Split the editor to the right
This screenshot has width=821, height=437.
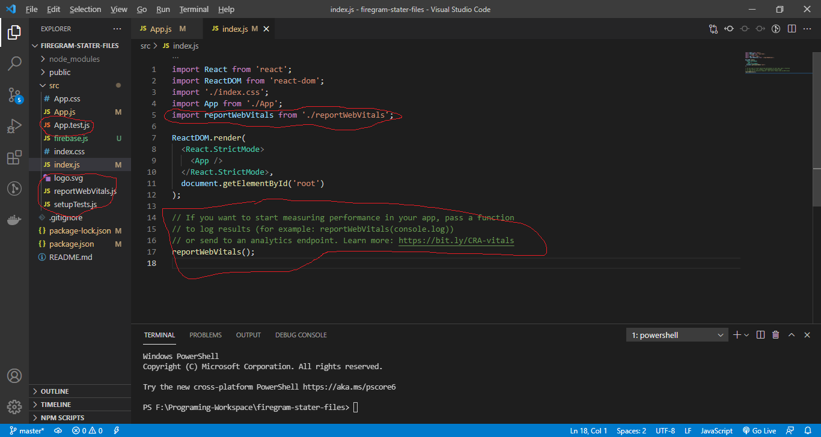(x=792, y=28)
